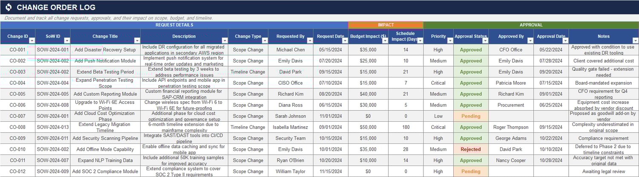This screenshot has height=177, width=639.
Task: Select cell CO-004
Action: coord(18,83)
